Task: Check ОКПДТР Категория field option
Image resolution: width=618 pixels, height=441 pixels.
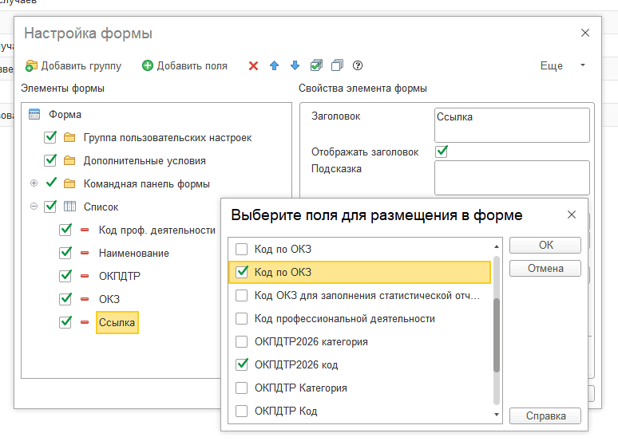Action: click(242, 388)
